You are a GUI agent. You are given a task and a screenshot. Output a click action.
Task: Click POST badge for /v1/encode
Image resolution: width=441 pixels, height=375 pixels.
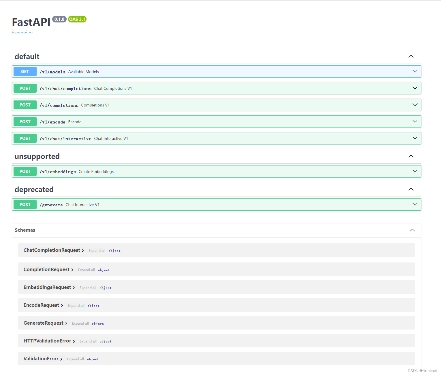point(25,122)
